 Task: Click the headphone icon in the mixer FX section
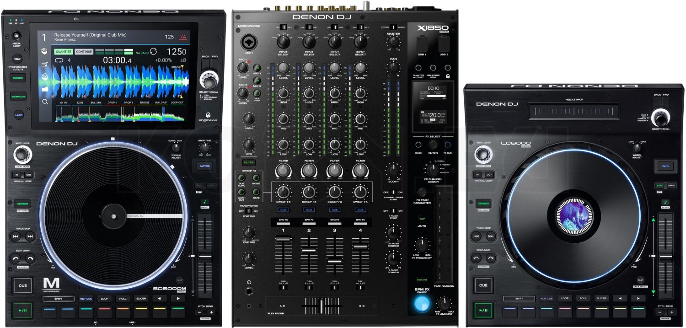pos(448,76)
